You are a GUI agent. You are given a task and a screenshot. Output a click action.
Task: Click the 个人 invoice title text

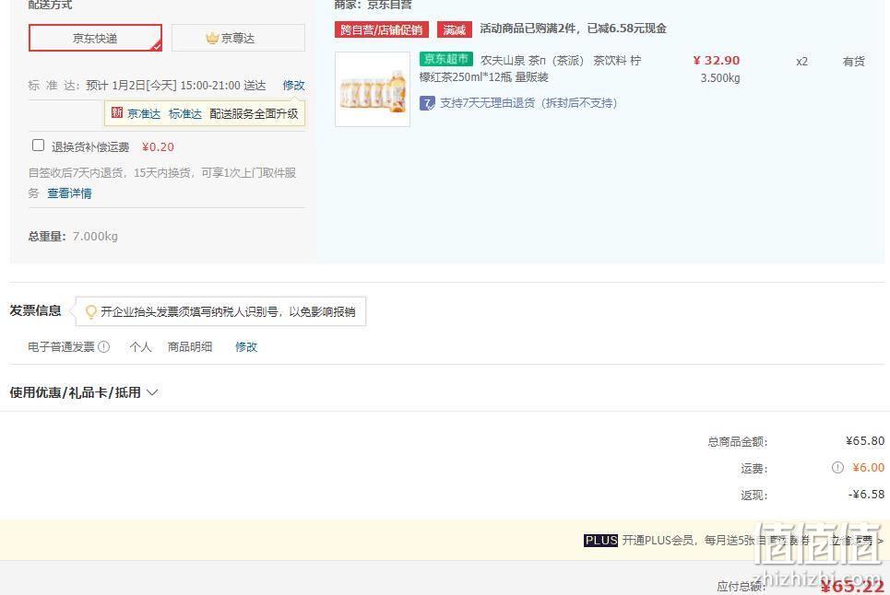[x=140, y=347]
